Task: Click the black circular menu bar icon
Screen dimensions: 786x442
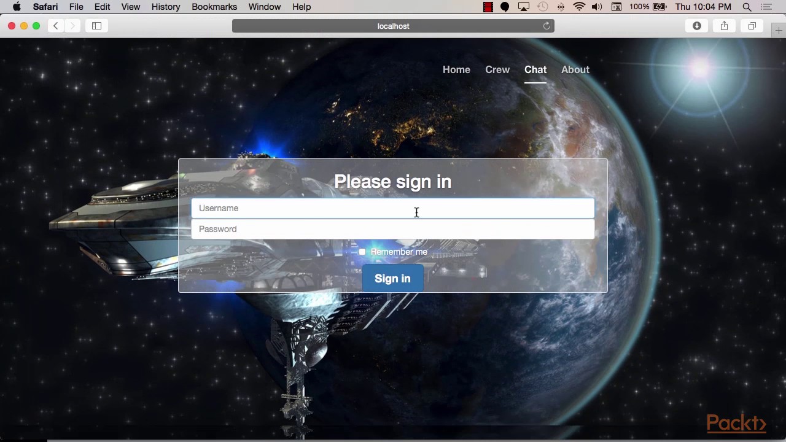Action: (505, 7)
